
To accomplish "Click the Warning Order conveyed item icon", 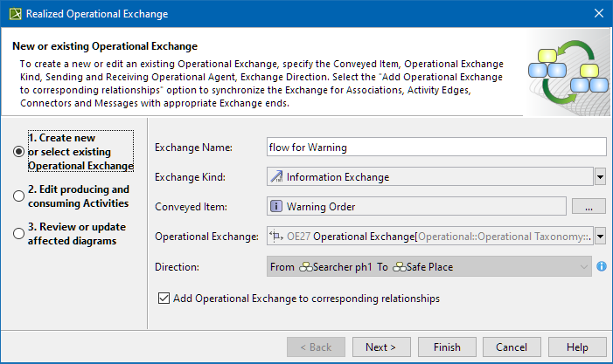I will (276, 207).
